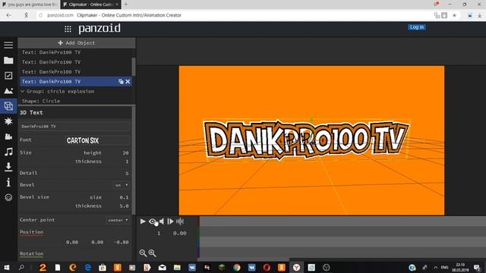Click the Rotation label
The image size is (486, 273).
(x=32, y=254)
